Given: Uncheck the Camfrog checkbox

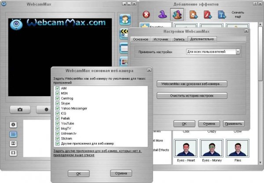Looking at the screenshot, I should click(57, 98).
